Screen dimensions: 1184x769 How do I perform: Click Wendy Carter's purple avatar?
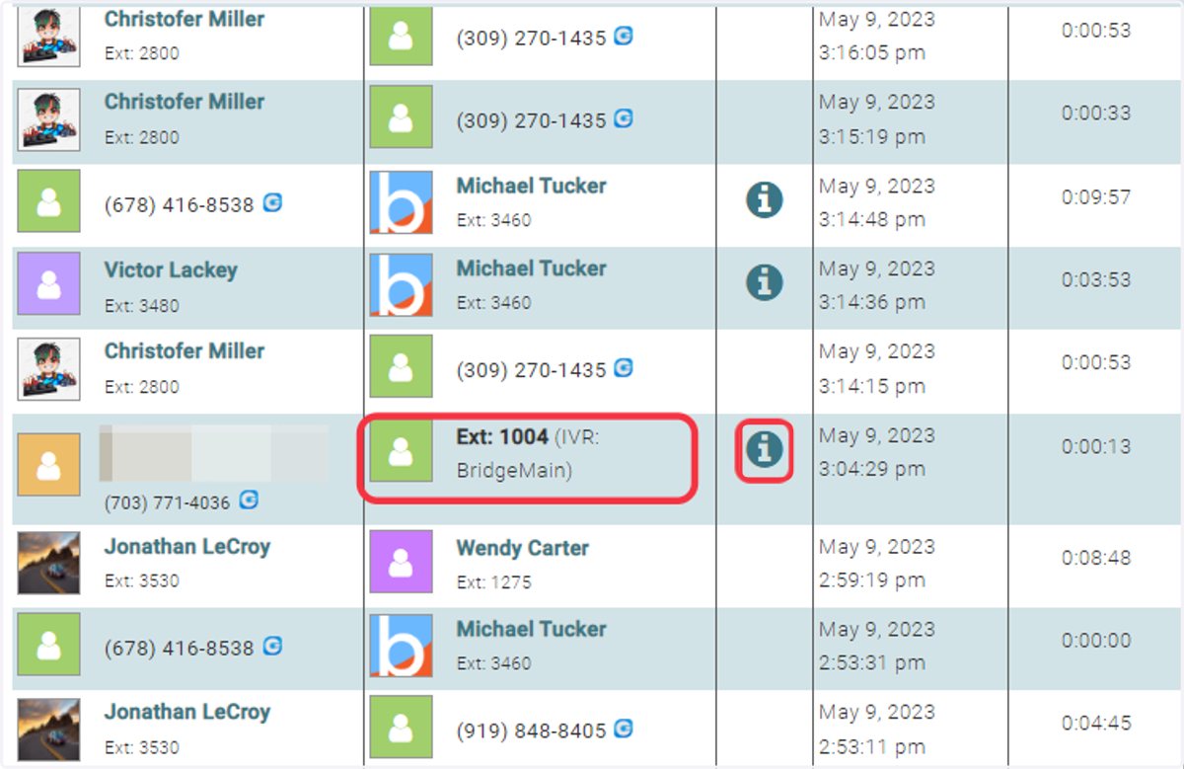(401, 562)
